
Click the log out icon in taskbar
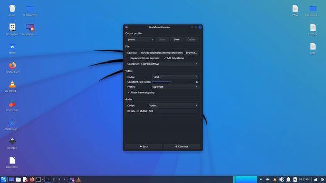point(322,179)
